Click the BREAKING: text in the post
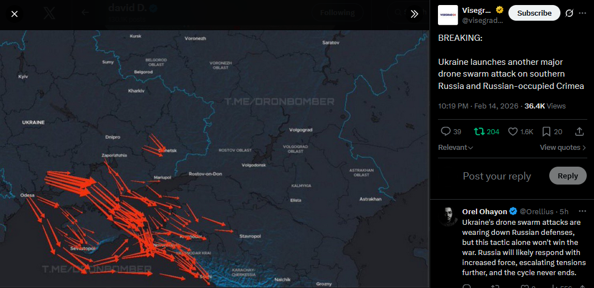594x288 pixels. coord(461,38)
